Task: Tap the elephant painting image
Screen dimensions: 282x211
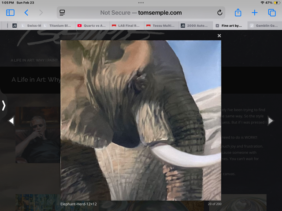Action: (141, 120)
